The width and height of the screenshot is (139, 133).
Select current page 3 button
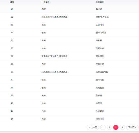pyautogui.click(x=116, y=127)
